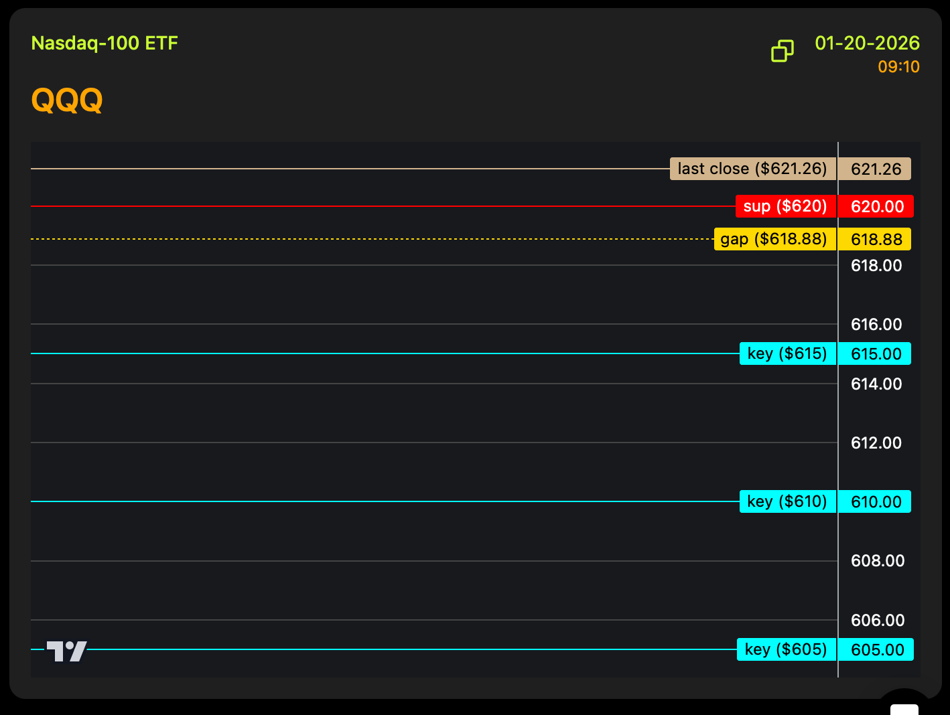Select the red sup ($620) label

point(786,206)
